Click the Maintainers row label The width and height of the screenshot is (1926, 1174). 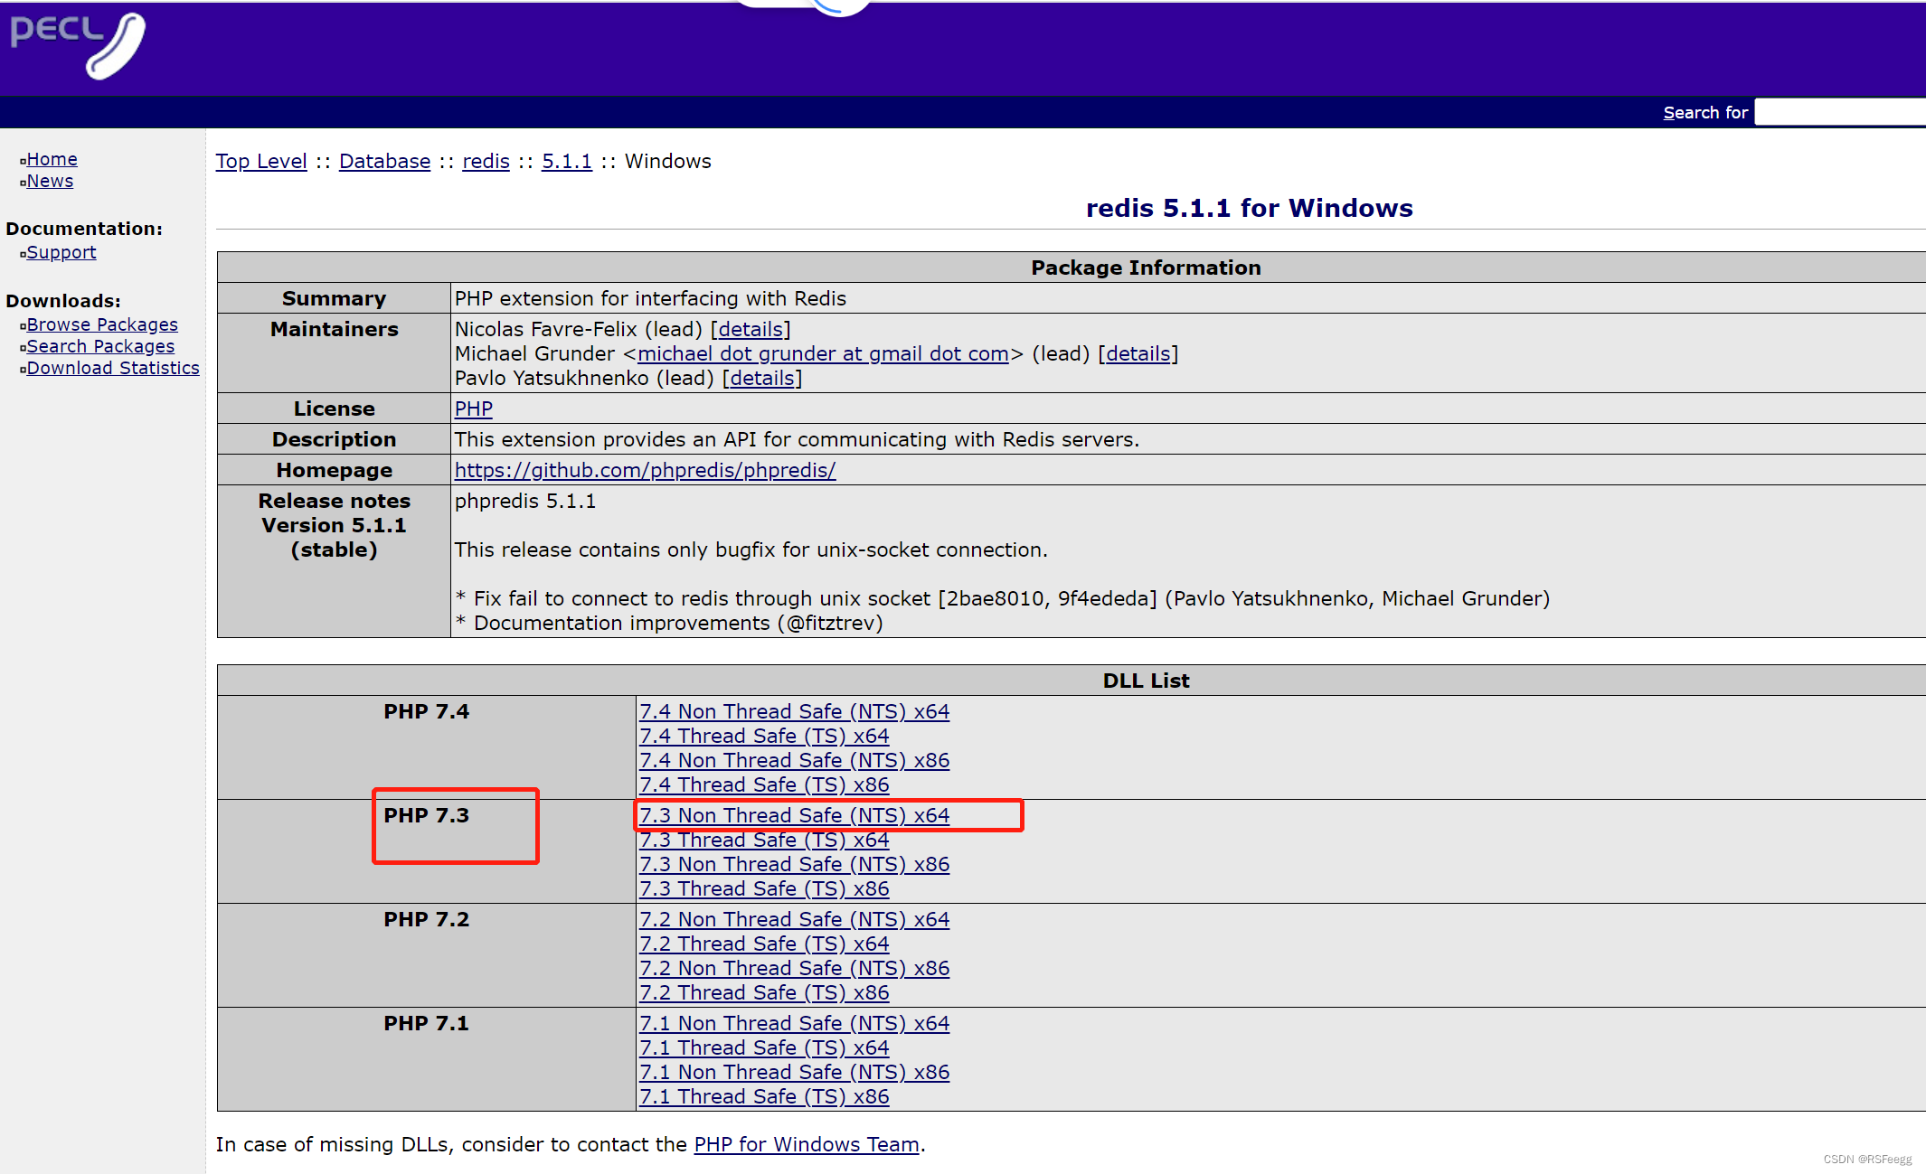pos(334,329)
